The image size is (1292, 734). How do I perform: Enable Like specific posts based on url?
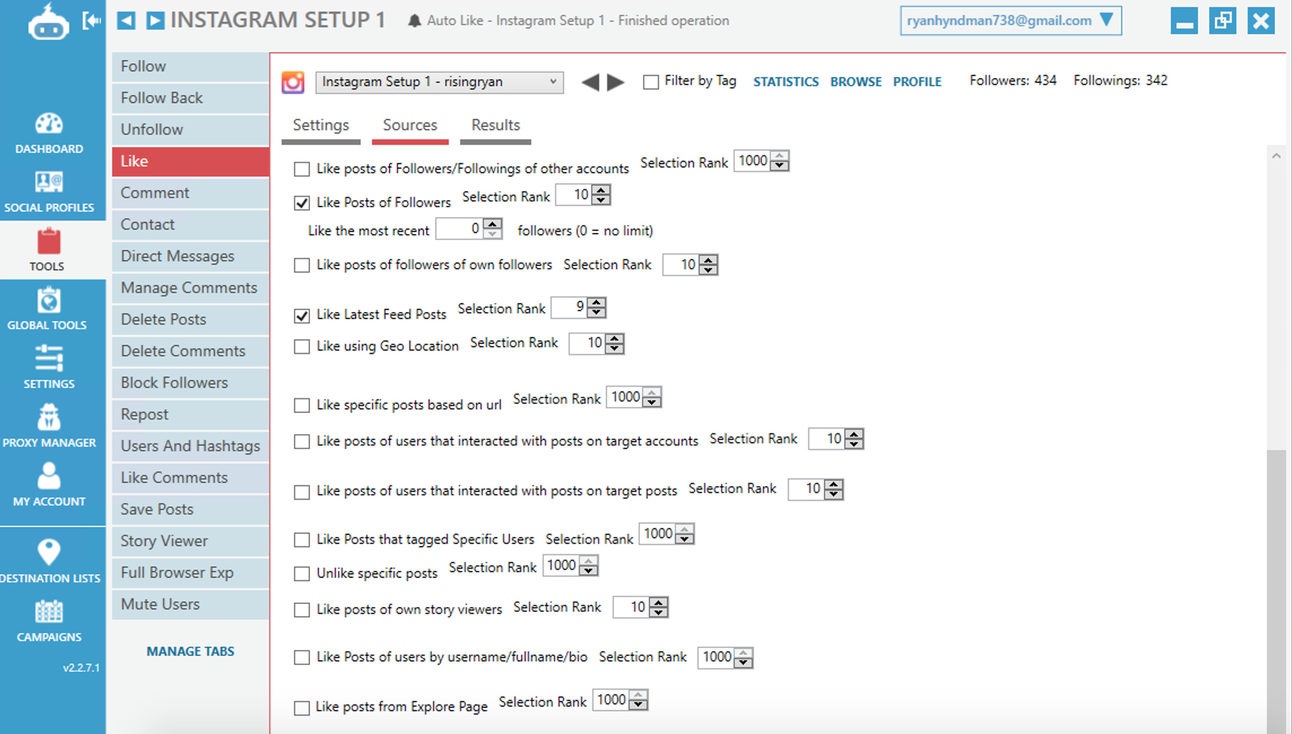pos(302,405)
